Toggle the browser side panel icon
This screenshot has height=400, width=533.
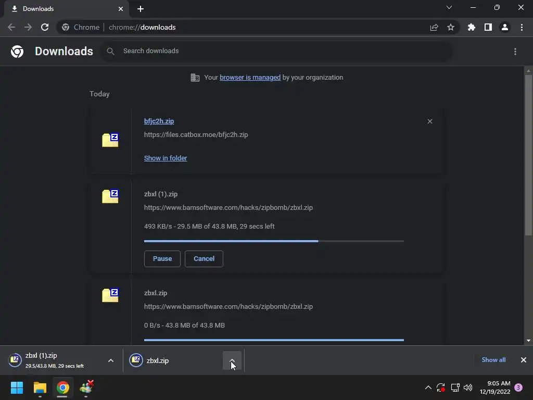(x=488, y=27)
